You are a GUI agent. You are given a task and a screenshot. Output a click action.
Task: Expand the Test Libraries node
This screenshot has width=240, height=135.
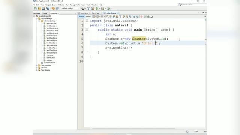37,70
